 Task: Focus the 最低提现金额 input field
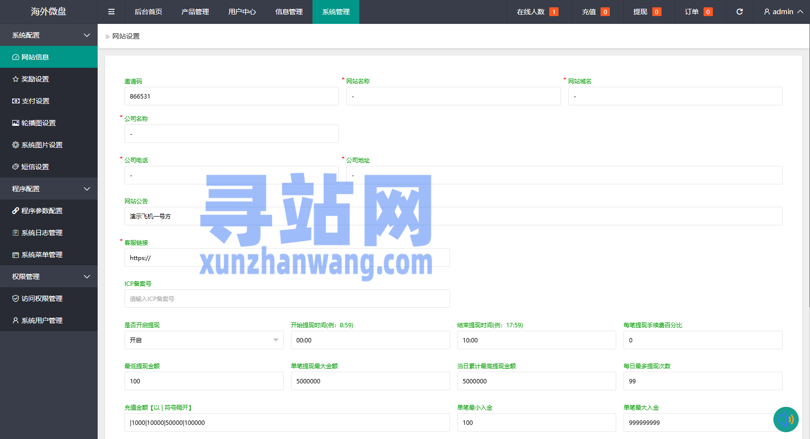(x=204, y=381)
